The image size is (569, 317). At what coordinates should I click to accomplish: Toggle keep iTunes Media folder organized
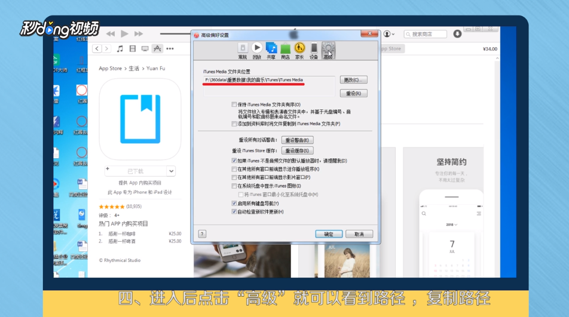tap(234, 104)
